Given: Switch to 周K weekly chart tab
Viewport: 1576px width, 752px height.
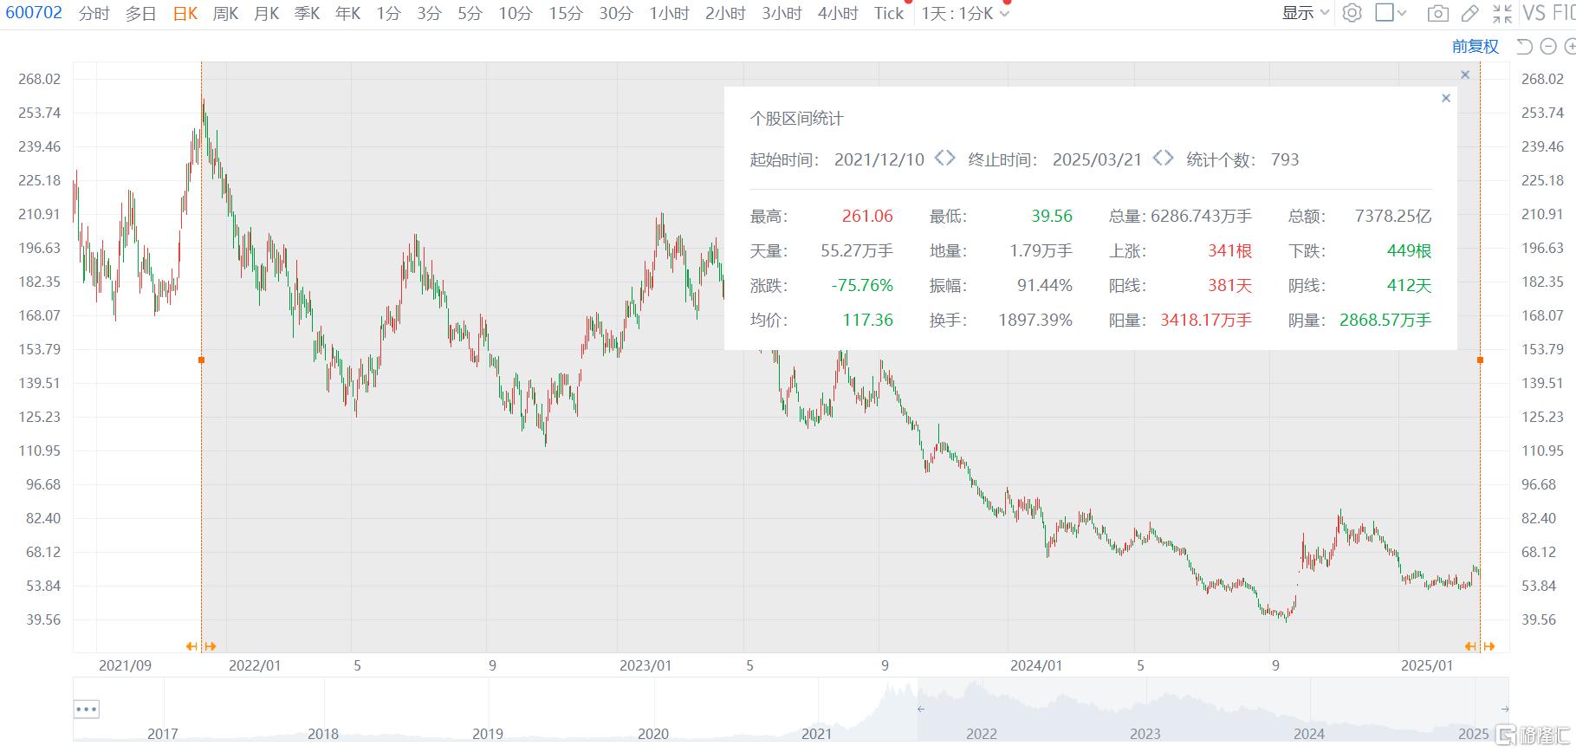Looking at the screenshot, I should tap(225, 13).
